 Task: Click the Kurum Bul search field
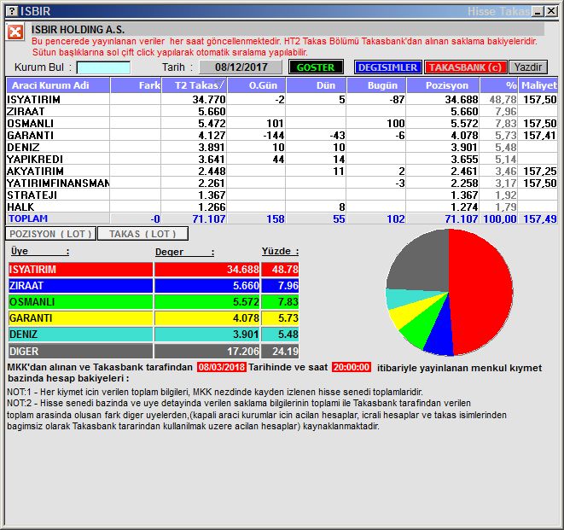[x=103, y=67]
